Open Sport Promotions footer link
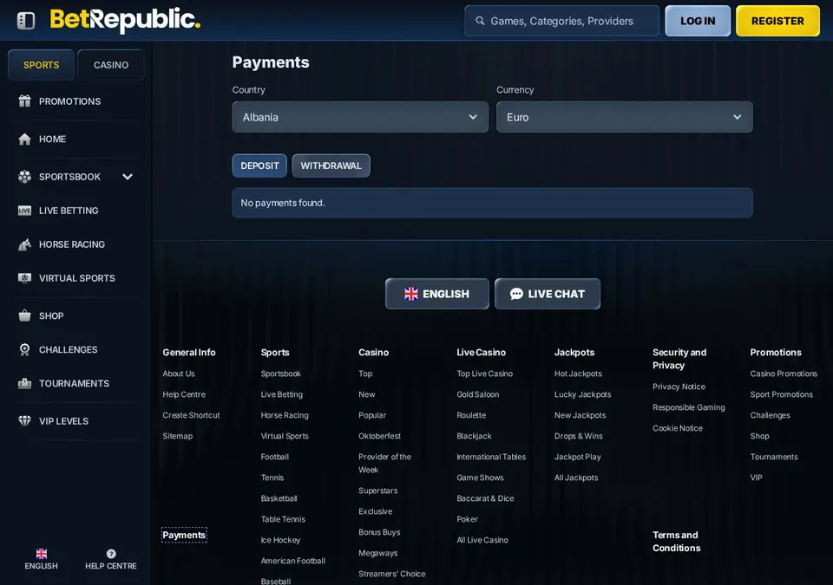Screen dimensions: 833x585 (782, 394)
